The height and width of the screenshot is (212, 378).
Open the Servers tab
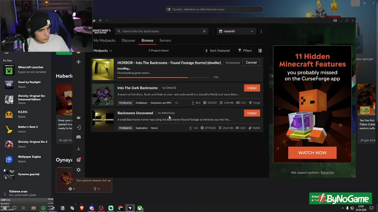[165, 40]
